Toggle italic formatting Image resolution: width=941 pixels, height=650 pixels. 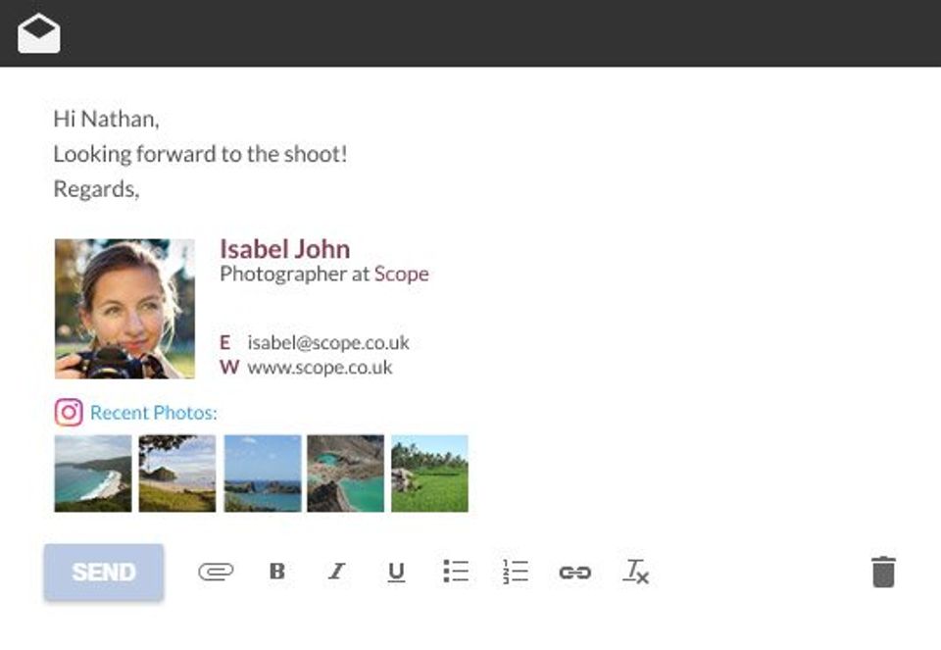click(x=336, y=572)
